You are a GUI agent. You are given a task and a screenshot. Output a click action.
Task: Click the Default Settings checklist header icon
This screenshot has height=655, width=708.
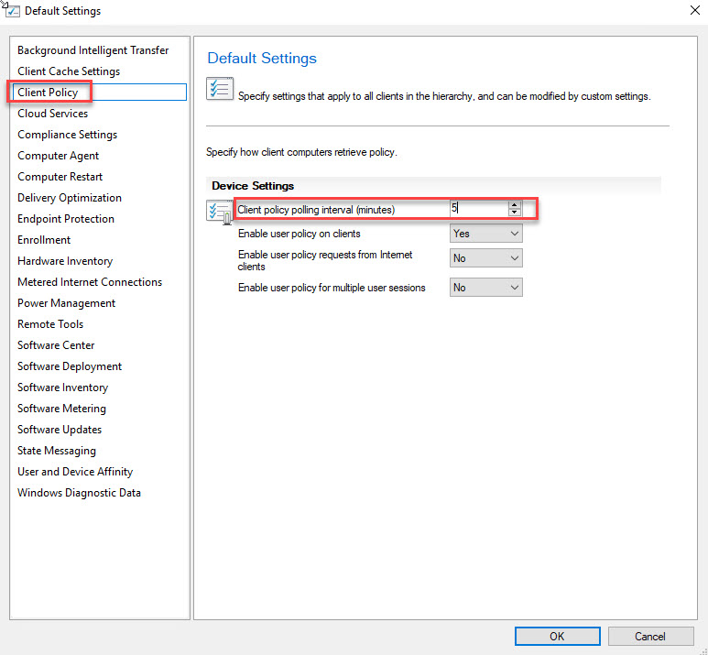point(219,89)
